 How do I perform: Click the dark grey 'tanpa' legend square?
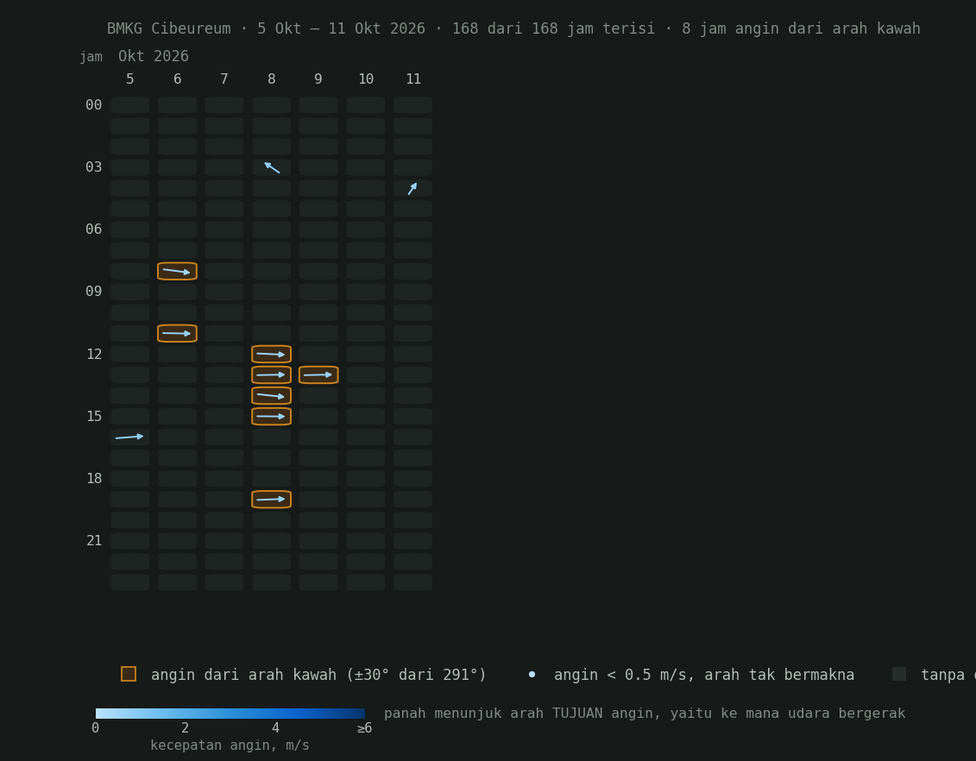coord(899,674)
